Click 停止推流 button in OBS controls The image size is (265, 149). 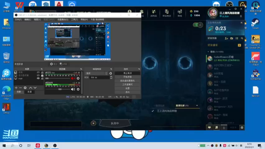[x=128, y=73]
